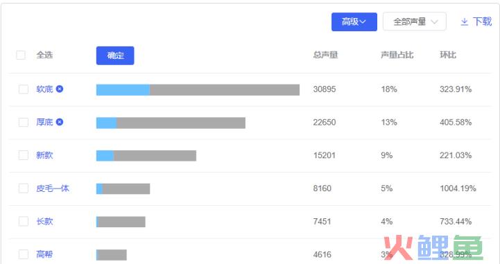Viewport: 500px width, 264px height.
Task: Check the box beside 软底
Action: pyautogui.click(x=24, y=89)
